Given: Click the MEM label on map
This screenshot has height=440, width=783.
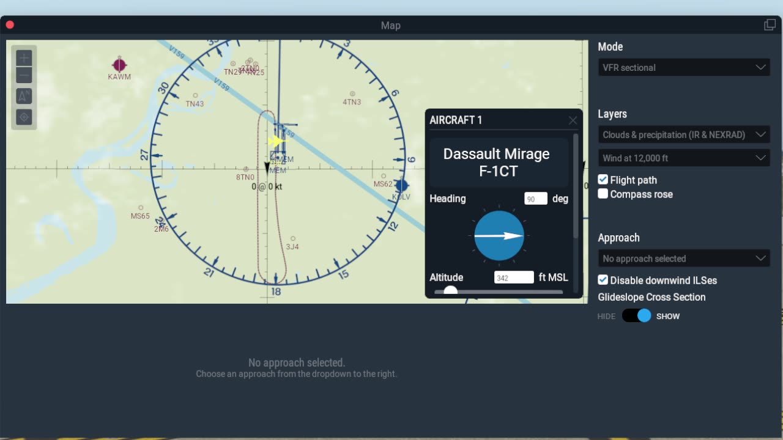Looking at the screenshot, I should (x=278, y=170).
